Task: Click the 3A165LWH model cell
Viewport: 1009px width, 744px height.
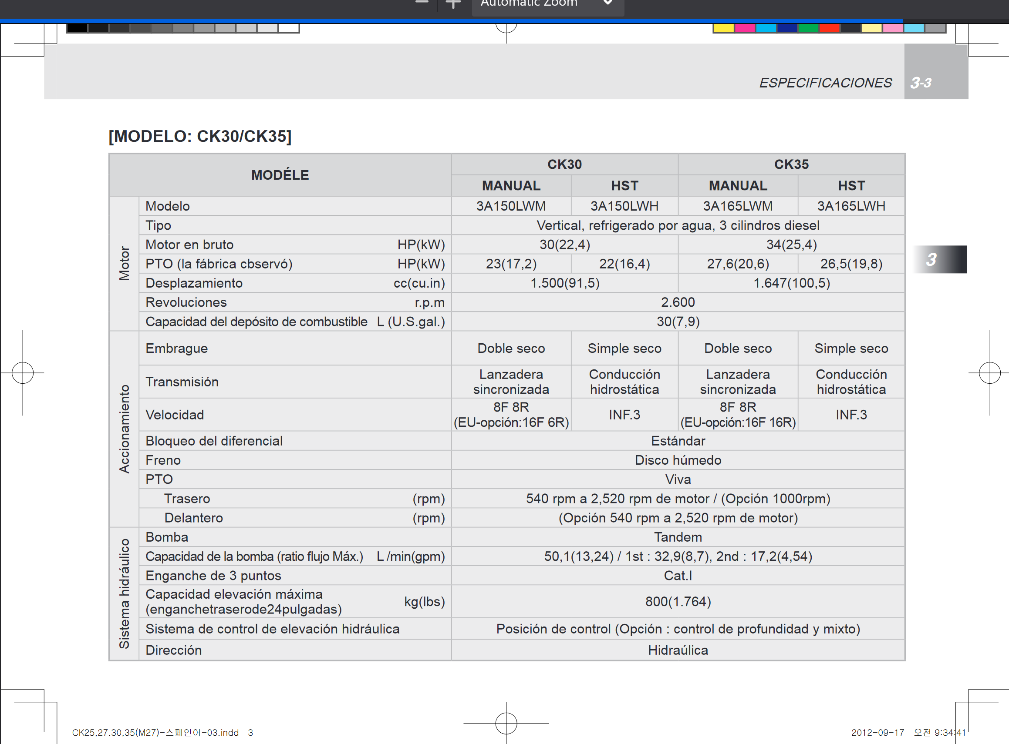Action: coord(851,206)
